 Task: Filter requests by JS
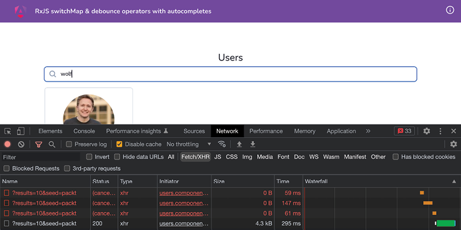(217, 157)
